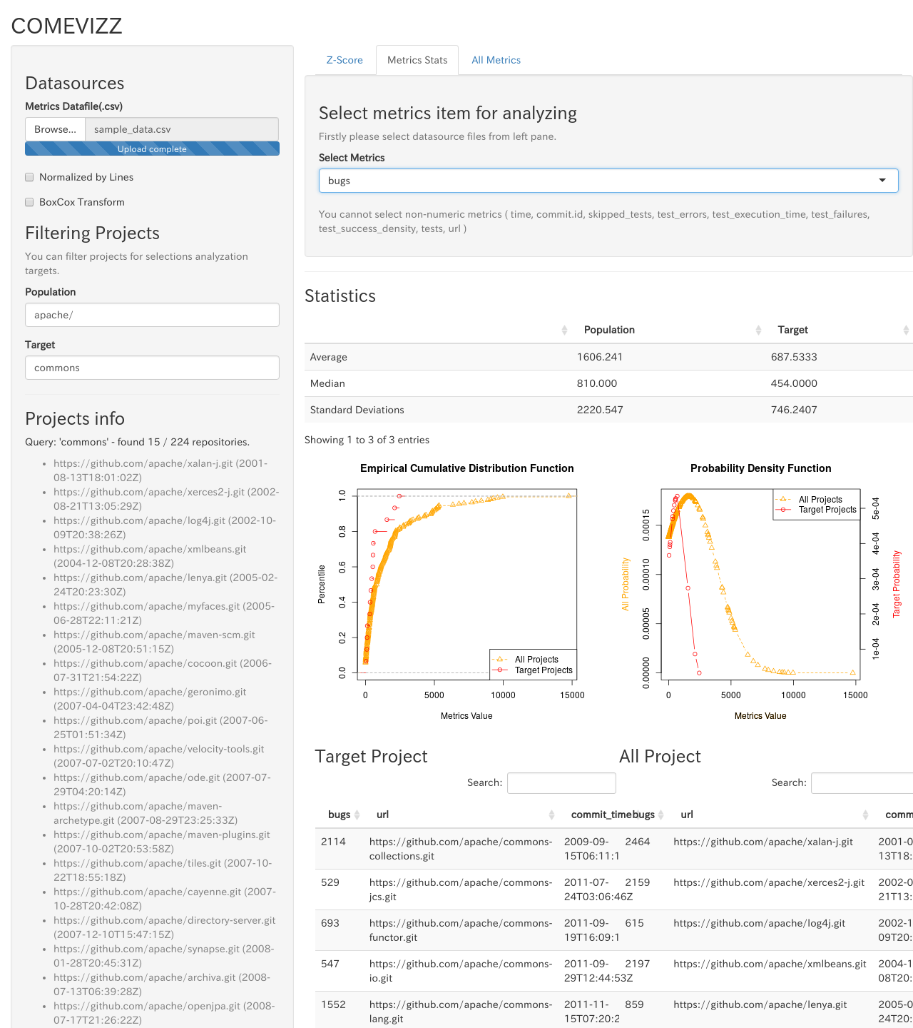The image size is (913, 1028).
Task: Click the maven-plugins.git entry in Projects info
Action: [x=162, y=842]
